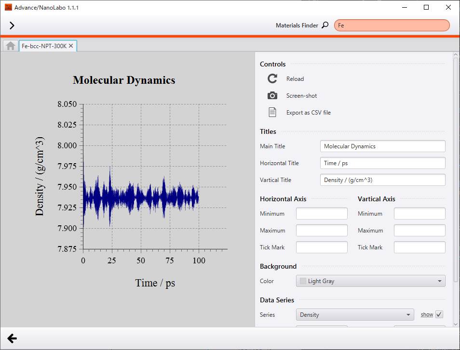Screen dimensions: 460x350
Task: Close the Fe-bcc-NPT-300K tab
Action: point(71,46)
